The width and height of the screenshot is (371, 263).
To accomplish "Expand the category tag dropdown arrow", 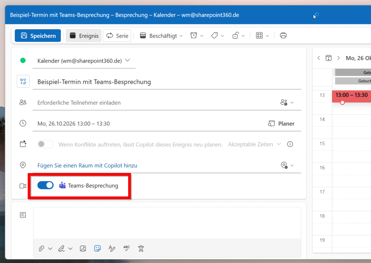I will click(223, 36).
